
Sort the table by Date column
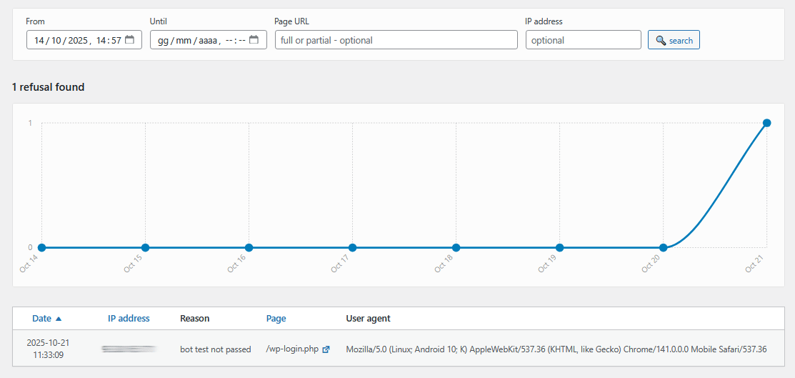point(41,319)
